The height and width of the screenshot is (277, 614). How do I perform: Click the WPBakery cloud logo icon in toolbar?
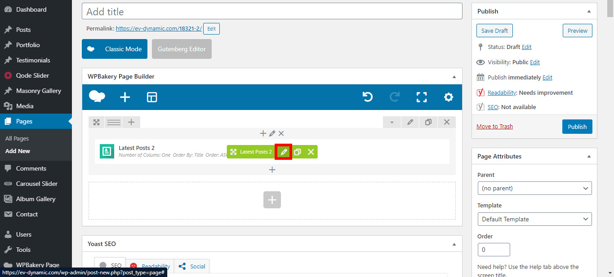pyautogui.click(x=97, y=97)
